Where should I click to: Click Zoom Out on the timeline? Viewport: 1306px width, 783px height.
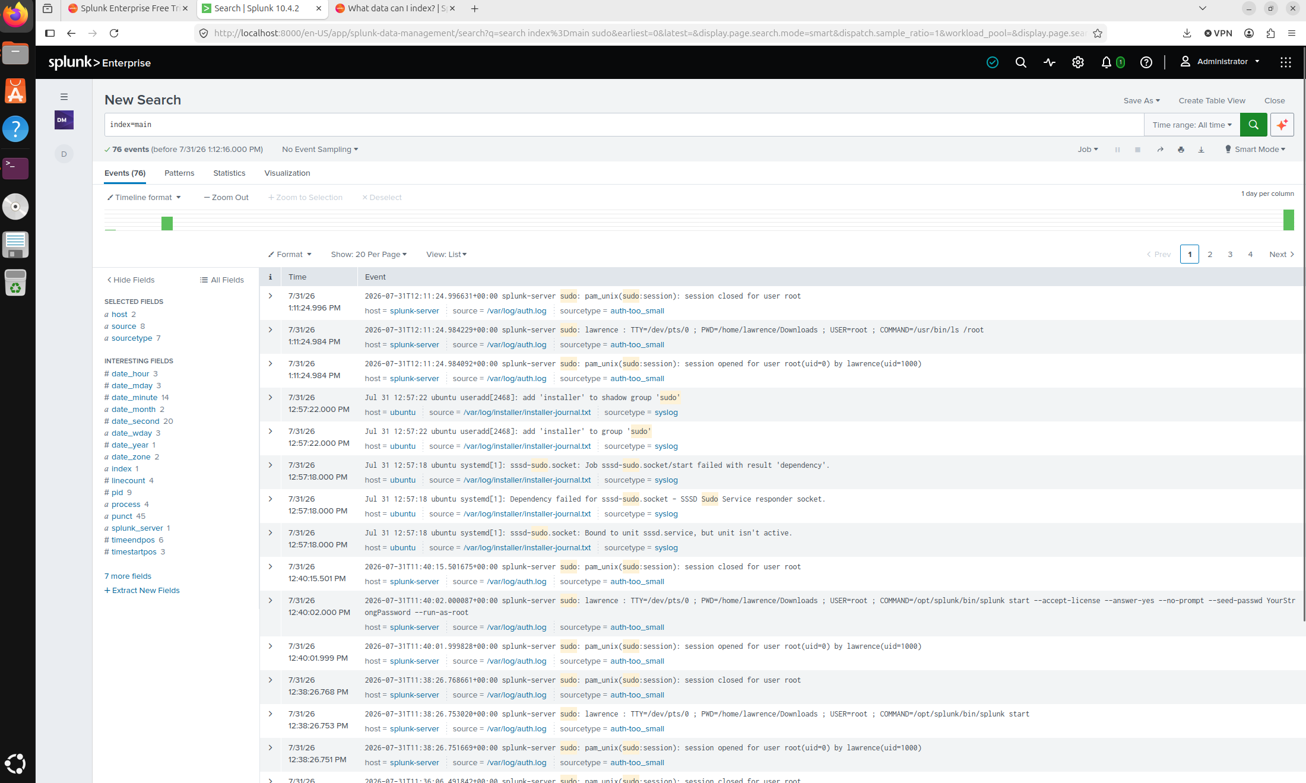click(x=226, y=198)
